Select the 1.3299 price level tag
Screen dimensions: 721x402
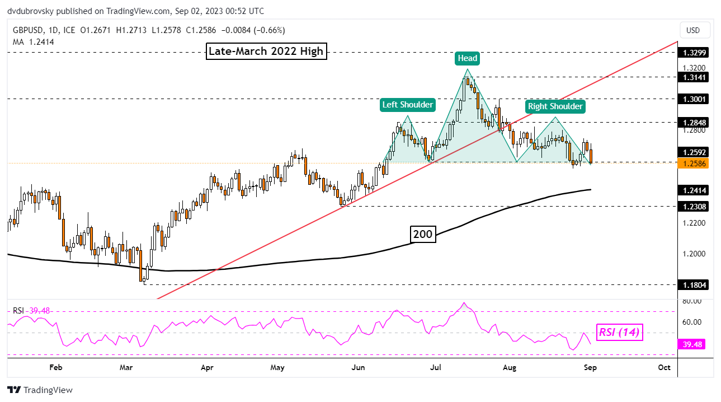click(694, 53)
